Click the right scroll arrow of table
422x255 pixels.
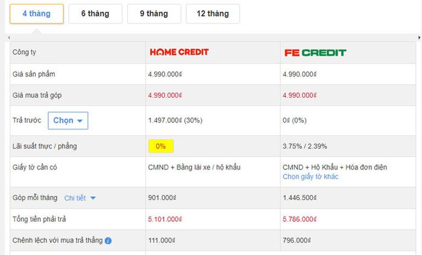click(420, 37)
